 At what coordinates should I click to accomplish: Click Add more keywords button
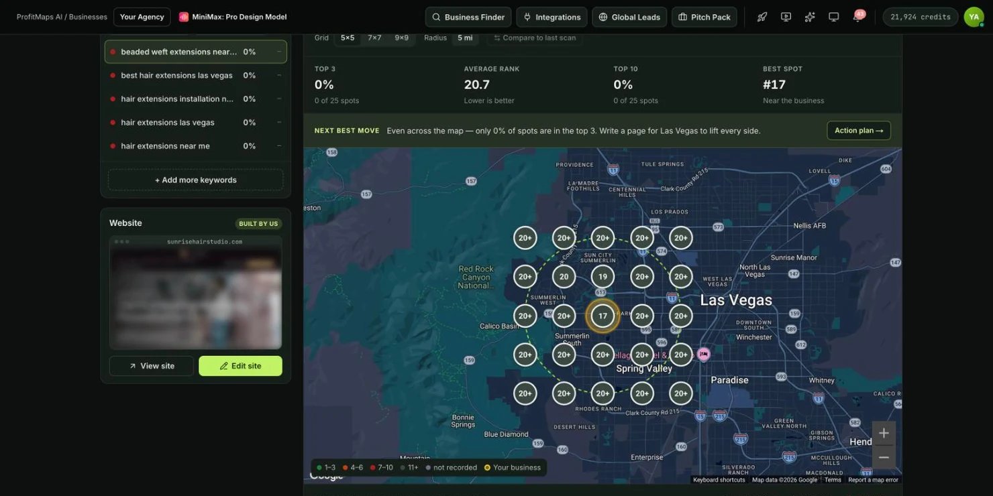coord(195,180)
